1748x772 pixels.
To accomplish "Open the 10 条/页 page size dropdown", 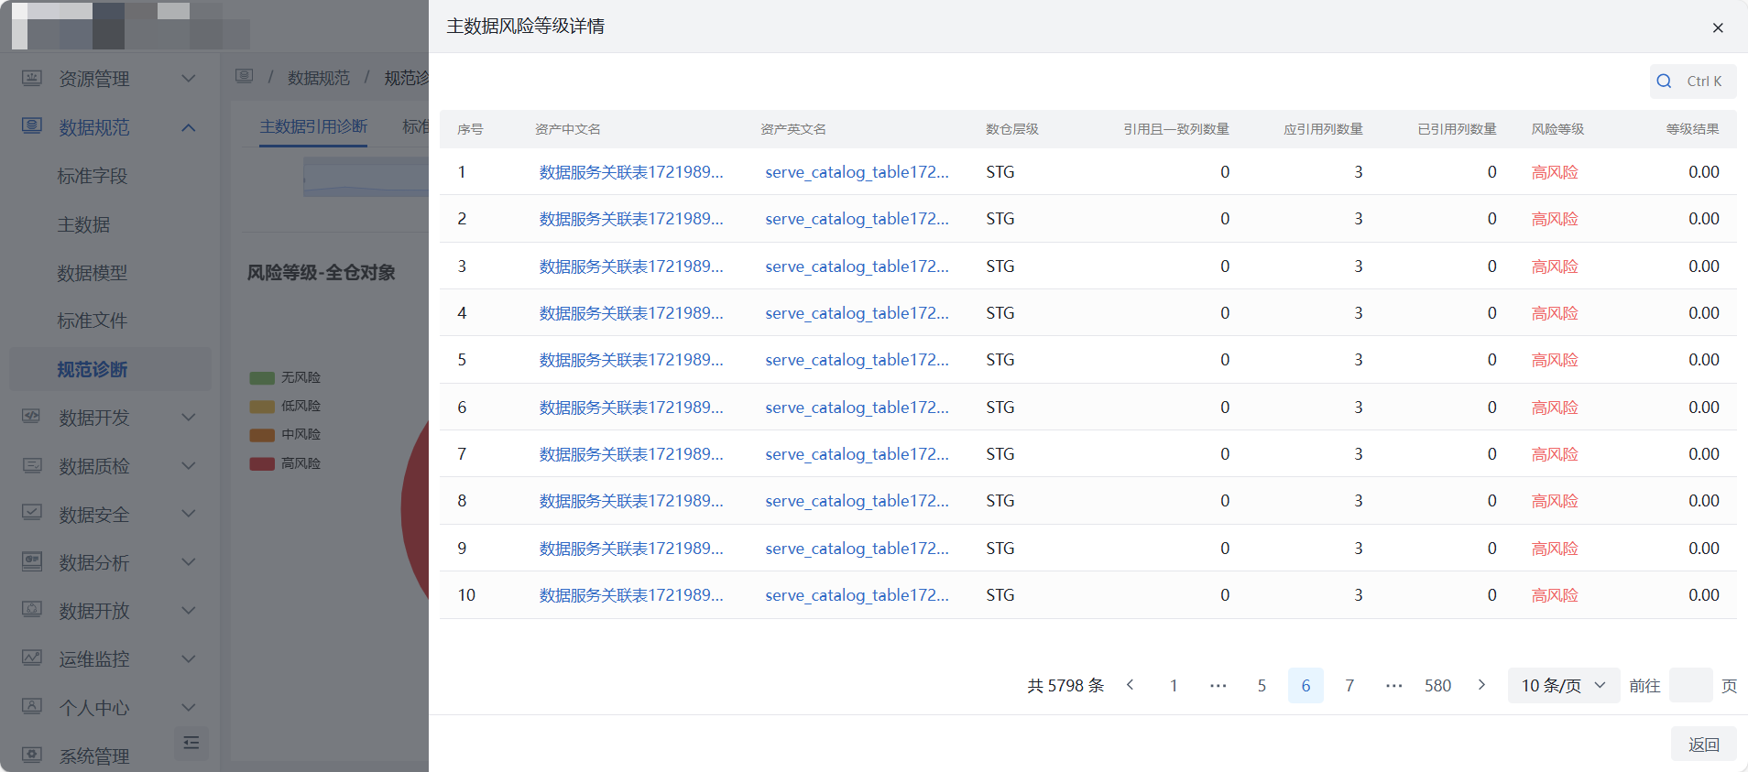I will 1564,686.
